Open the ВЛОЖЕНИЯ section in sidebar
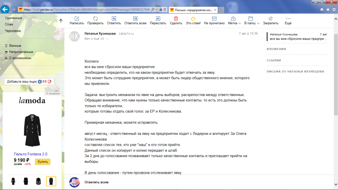The image size is (338, 190). tap(276, 49)
